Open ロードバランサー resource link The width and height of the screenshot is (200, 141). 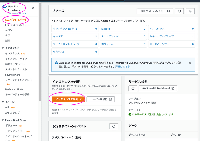tap(159, 44)
